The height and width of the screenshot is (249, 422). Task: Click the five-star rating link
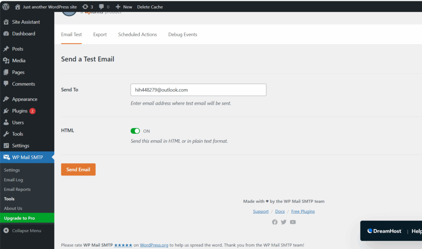pos(123,245)
